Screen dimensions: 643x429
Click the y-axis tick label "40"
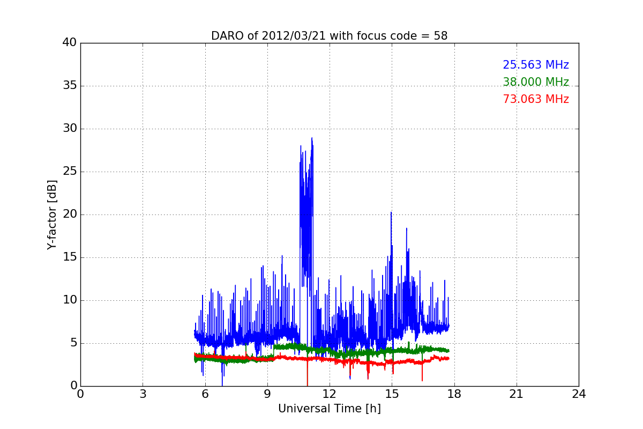(70, 42)
